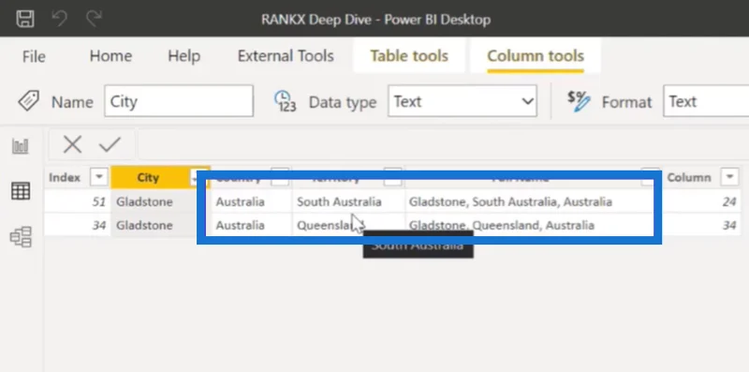
Task: Open the Index column filter dropdown
Action: click(99, 177)
